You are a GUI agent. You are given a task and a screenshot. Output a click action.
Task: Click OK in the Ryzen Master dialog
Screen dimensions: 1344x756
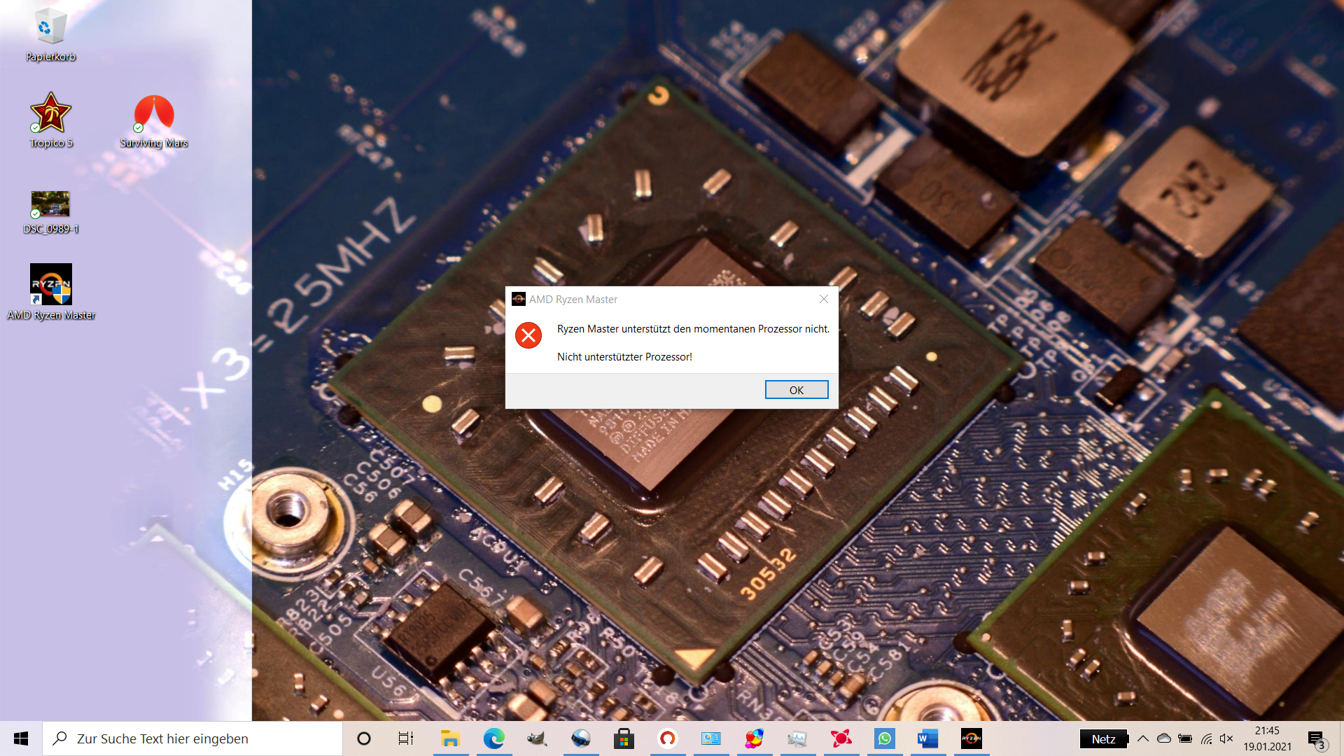click(x=796, y=390)
